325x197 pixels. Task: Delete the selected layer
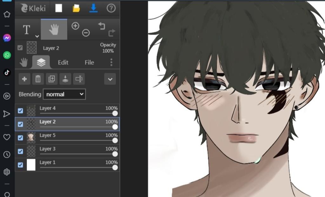38,79
